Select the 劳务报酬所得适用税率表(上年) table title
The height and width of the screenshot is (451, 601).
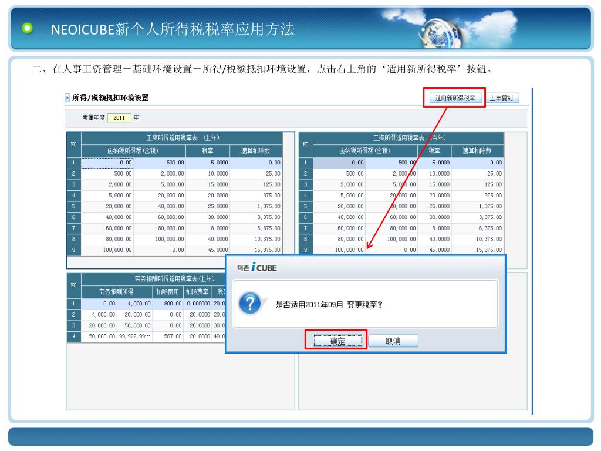point(174,279)
